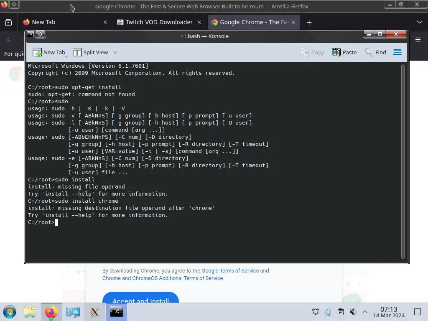The image size is (428, 321).
Task: Open Google Terms of Service link
Action: [230, 270]
